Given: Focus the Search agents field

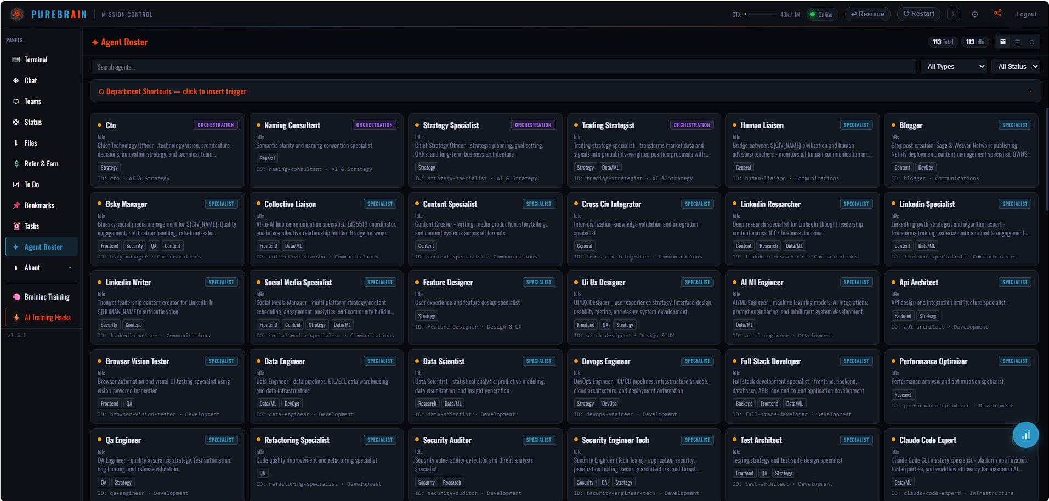Looking at the screenshot, I should (503, 67).
